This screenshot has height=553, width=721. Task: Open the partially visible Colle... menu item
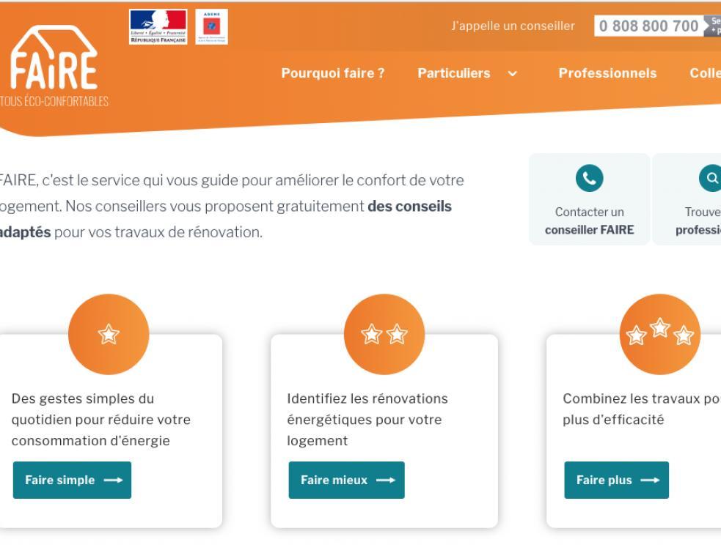(x=705, y=73)
